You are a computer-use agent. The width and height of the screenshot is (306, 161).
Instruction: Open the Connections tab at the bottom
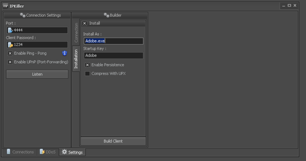pyautogui.click(x=20, y=152)
